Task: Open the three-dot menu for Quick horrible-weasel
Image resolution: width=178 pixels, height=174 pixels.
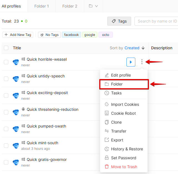Action: coord(142,62)
